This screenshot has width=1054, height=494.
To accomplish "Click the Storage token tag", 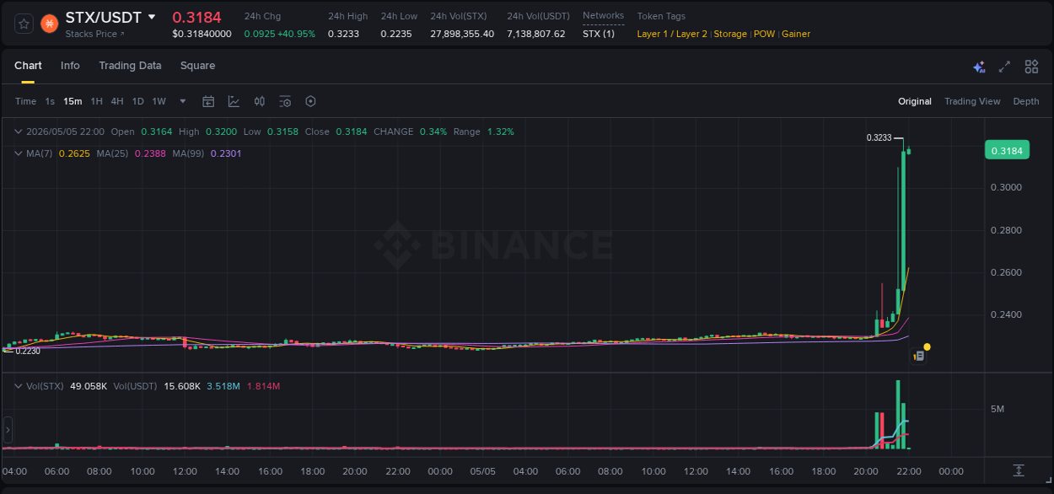I will point(730,34).
